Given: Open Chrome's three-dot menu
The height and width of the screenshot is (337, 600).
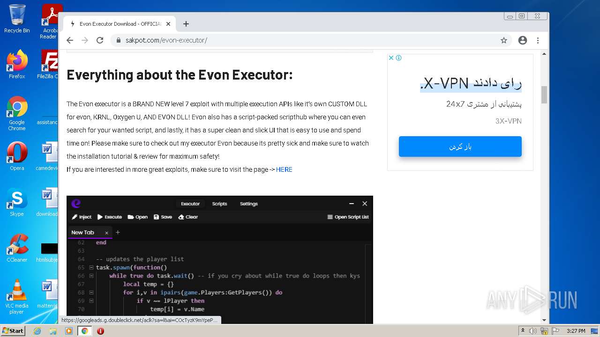Looking at the screenshot, I should (538, 40).
